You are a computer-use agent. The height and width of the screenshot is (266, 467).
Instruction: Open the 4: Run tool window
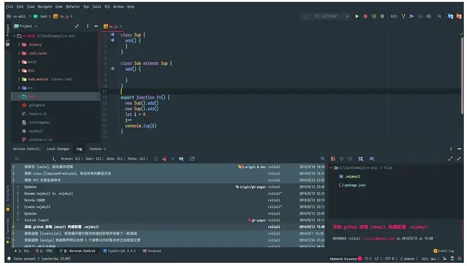click(x=22, y=251)
